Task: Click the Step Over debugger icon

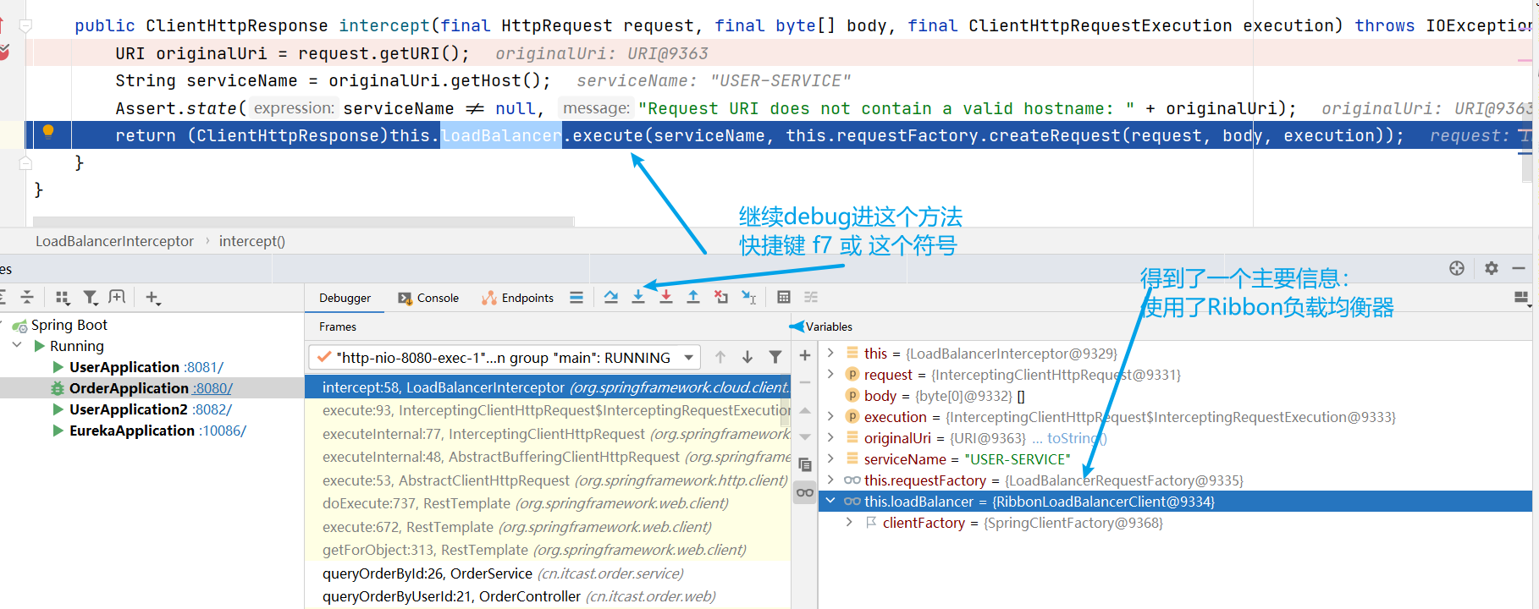Action: 611,297
